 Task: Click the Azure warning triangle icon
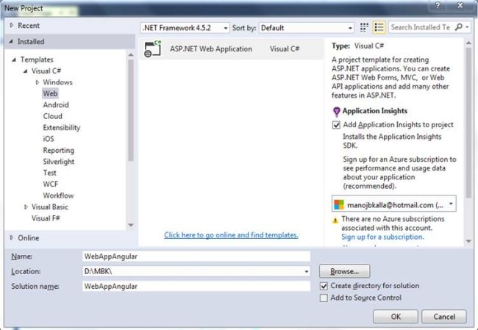[x=335, y=220]
